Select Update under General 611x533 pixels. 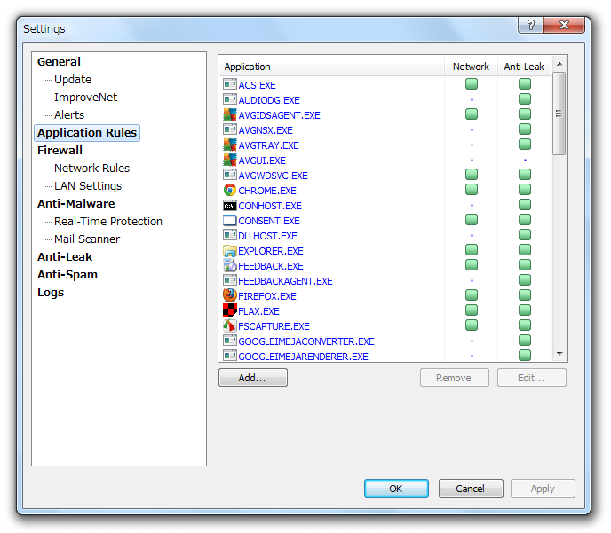[x=73, y=79]
